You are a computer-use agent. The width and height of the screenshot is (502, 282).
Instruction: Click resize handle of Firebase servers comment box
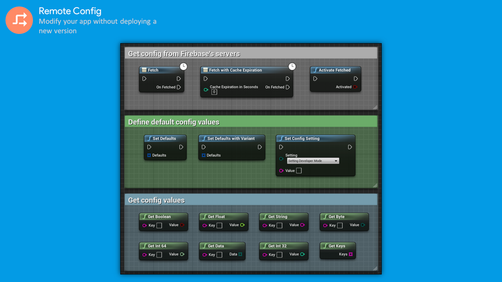(x=375, y=107)
